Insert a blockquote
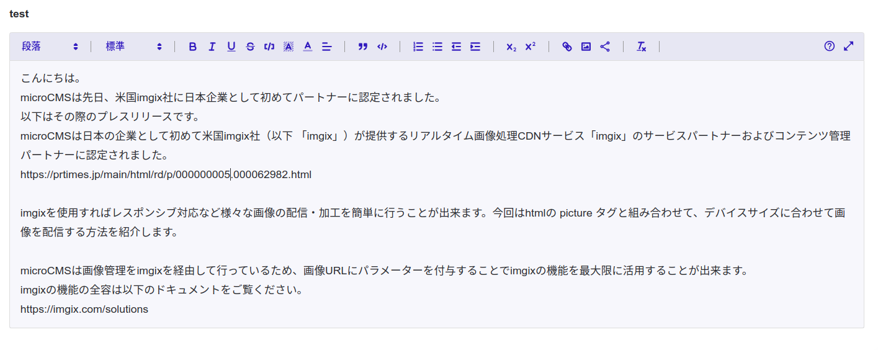 [x=363, y=47]
